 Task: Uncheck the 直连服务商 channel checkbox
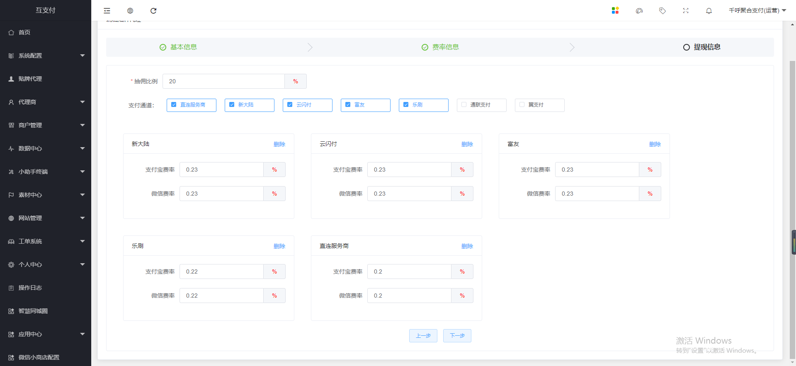click(174, 104)
